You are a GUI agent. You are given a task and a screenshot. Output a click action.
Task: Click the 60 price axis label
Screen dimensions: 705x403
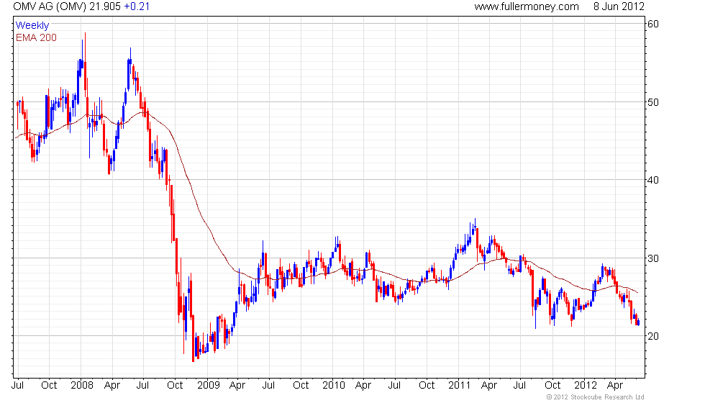[653, 24]
